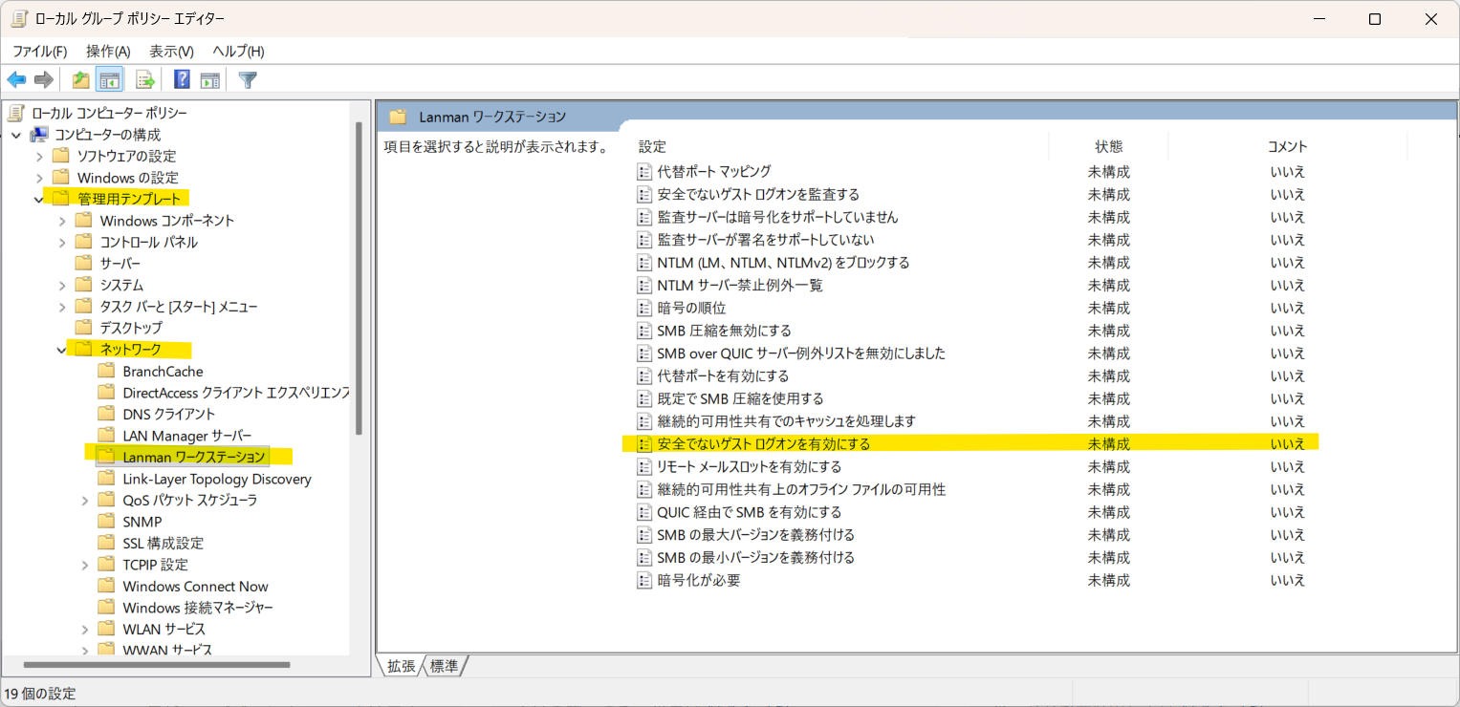Screen dimensions: 1460x707
Task: Collapse the 管理用テンプレート tree node
Action: [x=39, y=200]
